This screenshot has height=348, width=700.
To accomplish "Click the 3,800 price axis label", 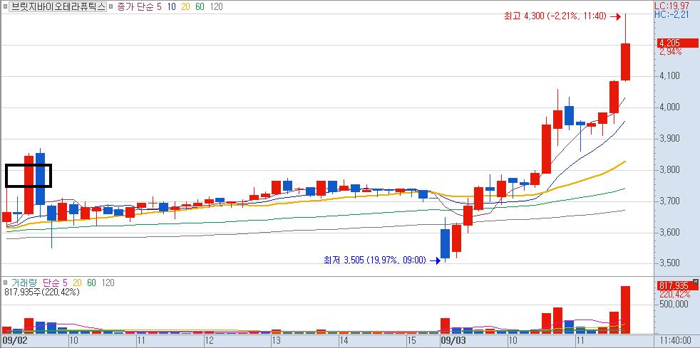I will (669, 170).
